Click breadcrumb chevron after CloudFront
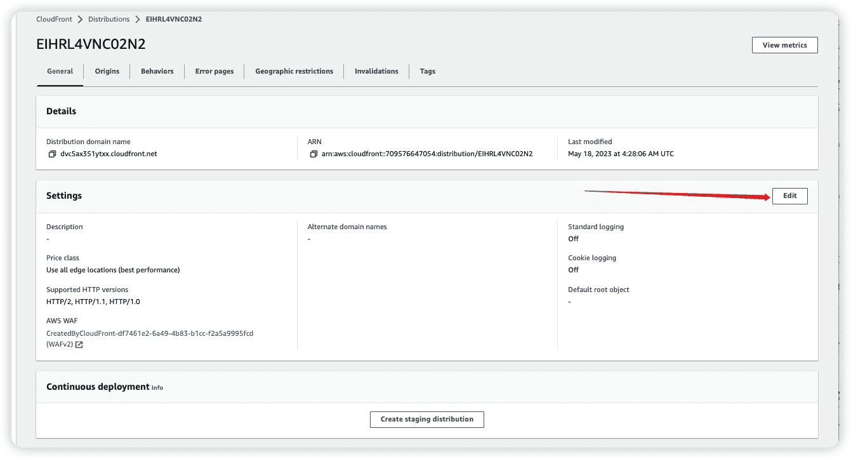The height and width of the screenshot is (459, 851). point(80,19)
